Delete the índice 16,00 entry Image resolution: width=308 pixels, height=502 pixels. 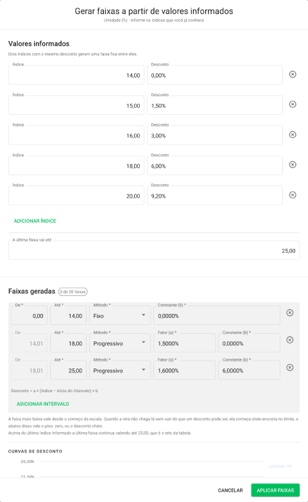click(x=293, y=134)
